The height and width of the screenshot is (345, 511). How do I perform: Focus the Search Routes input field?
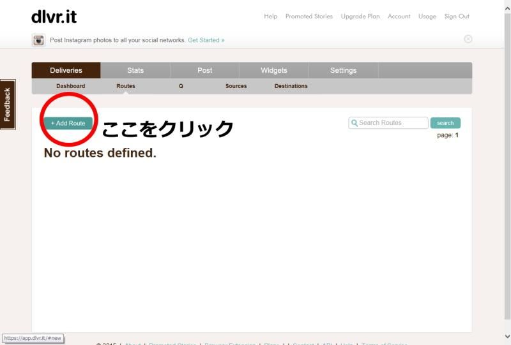(x=388, y=123)
